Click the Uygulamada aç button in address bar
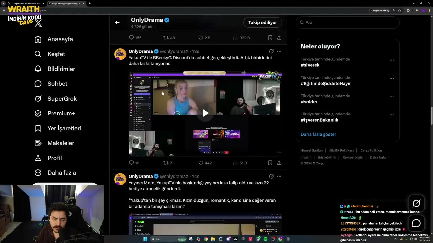This screenshot has width=433, height=243. (380, 11)
